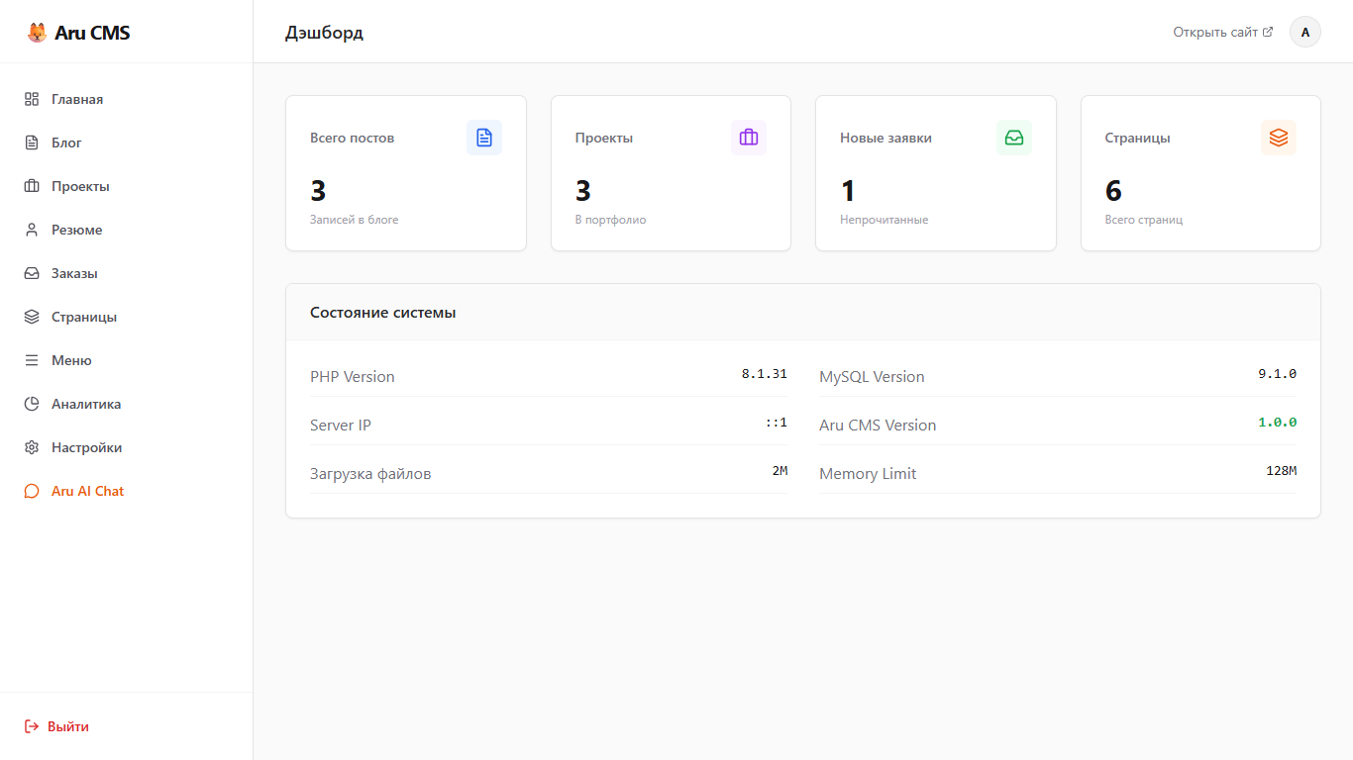Select Главная in the sidebar
The image size is (1353, 760).
(x=77, y=99)
